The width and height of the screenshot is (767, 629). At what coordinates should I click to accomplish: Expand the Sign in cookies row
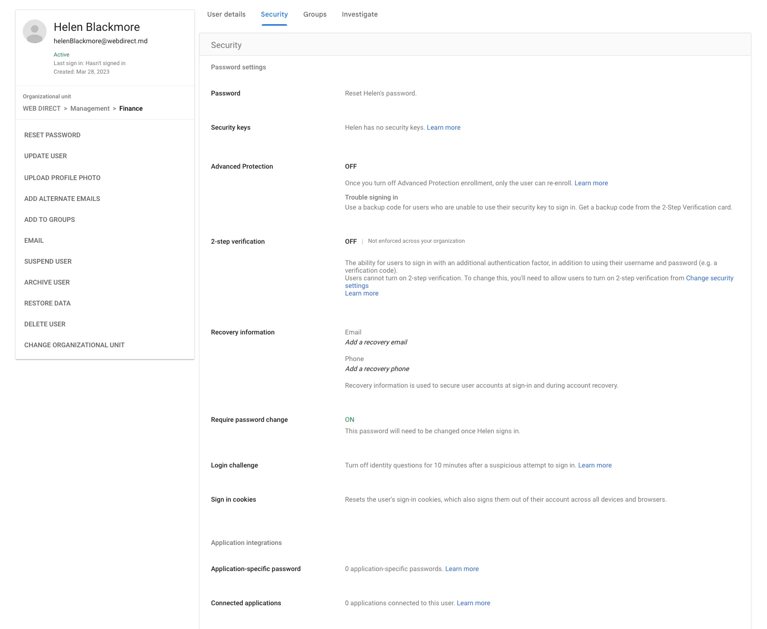coord(233,499)
